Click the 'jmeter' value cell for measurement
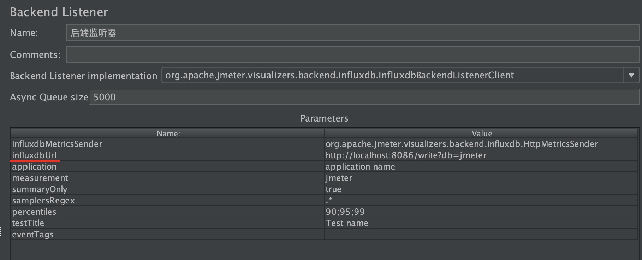The height and width of the screenshot is (260, 642). [x=481, y=178]
